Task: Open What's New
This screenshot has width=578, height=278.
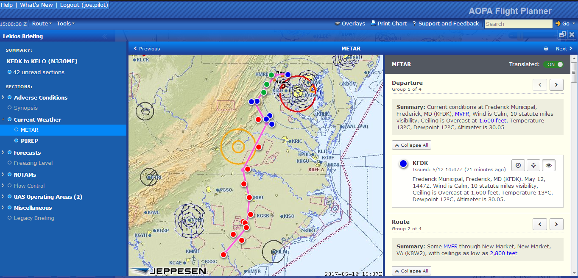Action: (36, 5)
